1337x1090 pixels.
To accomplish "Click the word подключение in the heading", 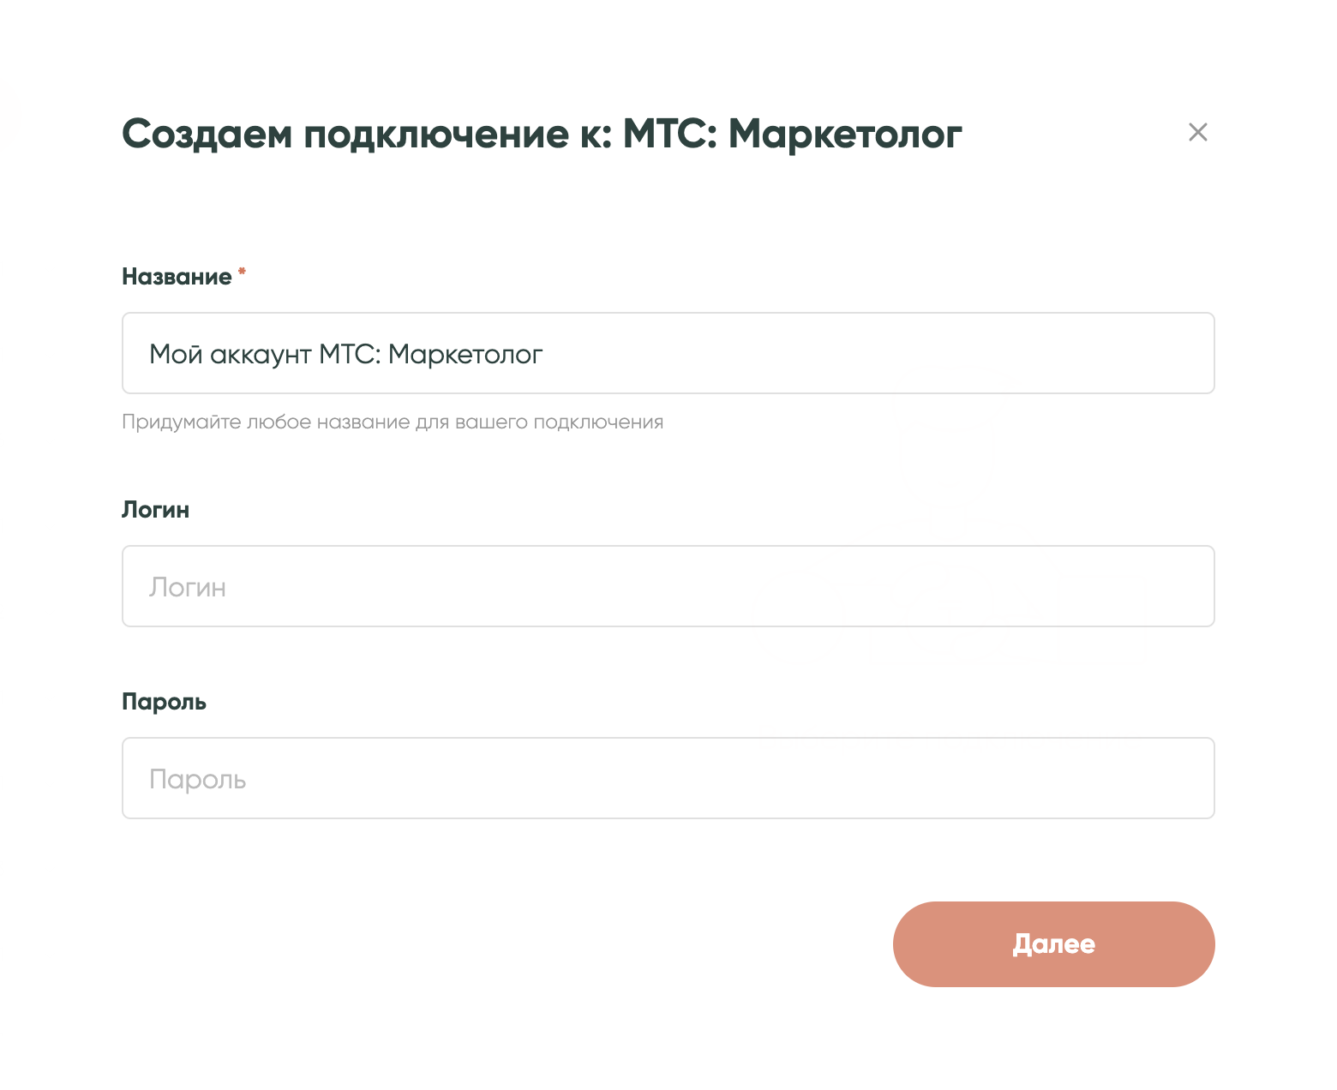I will (x=436, y=134).
